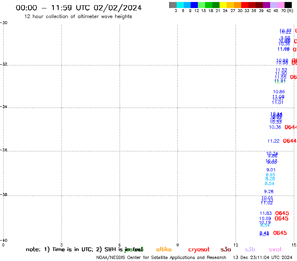
Task: Select the lavender swatch in the color scale
Action: pyautogui.click(x=274, y=5)
